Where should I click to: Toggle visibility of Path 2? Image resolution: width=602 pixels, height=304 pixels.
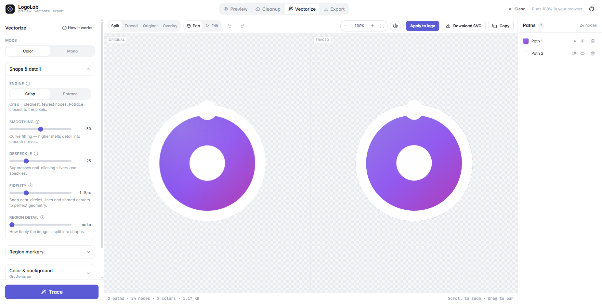tap(582, 53)
